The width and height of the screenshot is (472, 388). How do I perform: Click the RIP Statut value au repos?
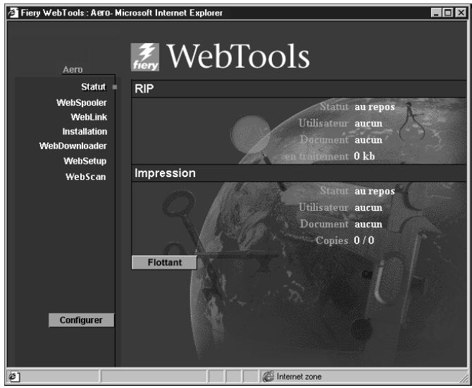click(x=375, y=107)
